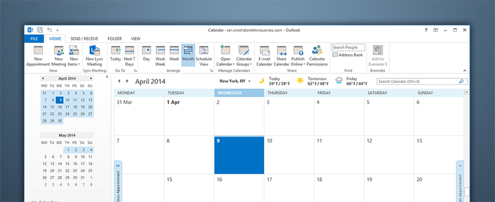Screen dimensions: 495x202
Task: Create a New Meeting
Action: tap(58, 56)
